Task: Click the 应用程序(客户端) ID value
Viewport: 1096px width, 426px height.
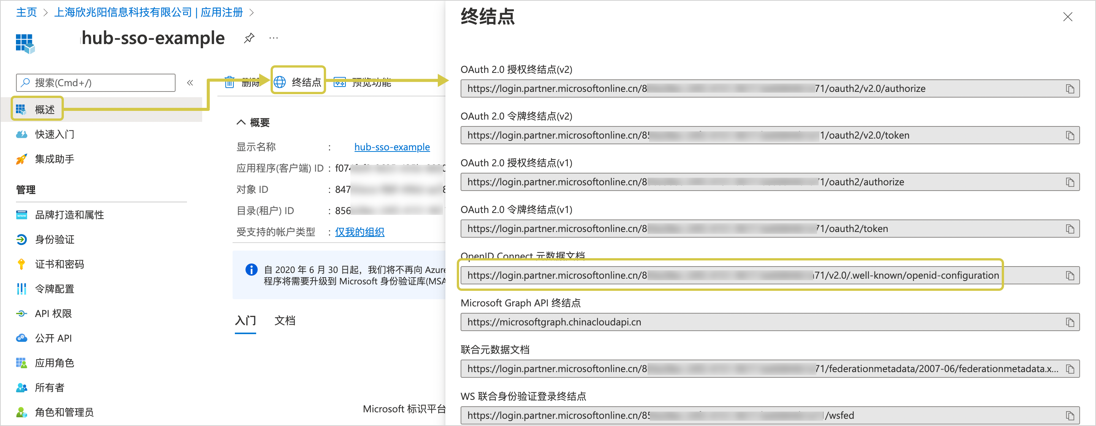Action: 390,168
